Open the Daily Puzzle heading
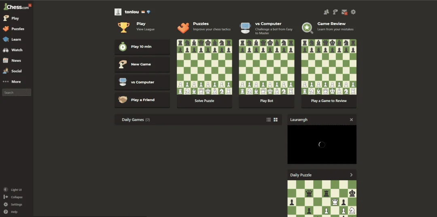Screen dimensions: 437x217 (x=301, y=175)
